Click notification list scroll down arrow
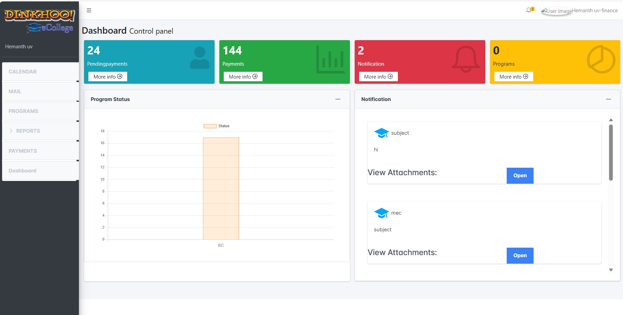This screenshot has height=315, width=623. point(611,270)
